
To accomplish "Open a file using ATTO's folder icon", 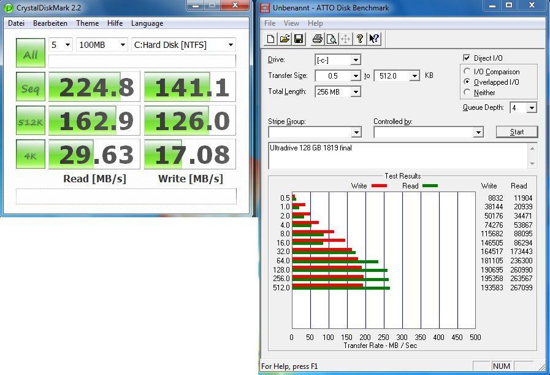I will [285, 39].
